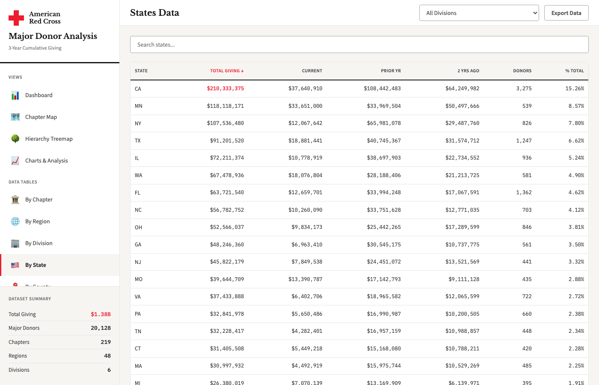Click the Export Data button
The width and height of the screenshot is (599, 385).
pos(566,13)
